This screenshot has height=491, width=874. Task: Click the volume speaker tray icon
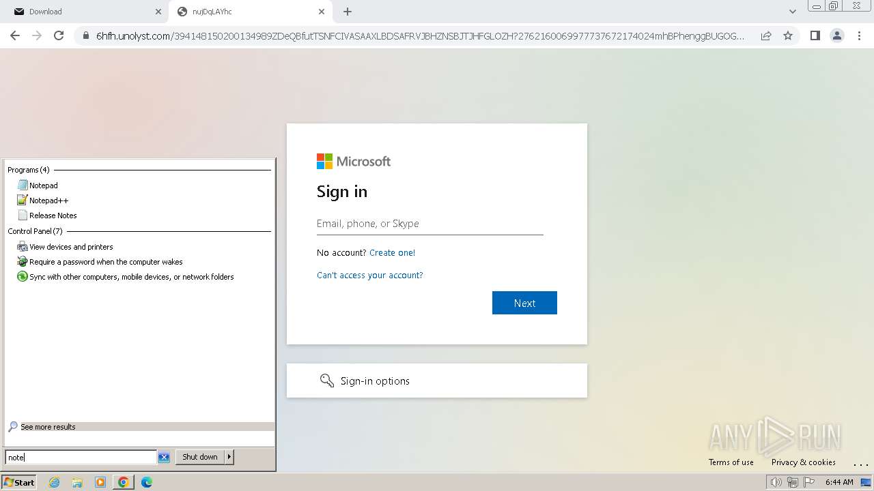776,482
